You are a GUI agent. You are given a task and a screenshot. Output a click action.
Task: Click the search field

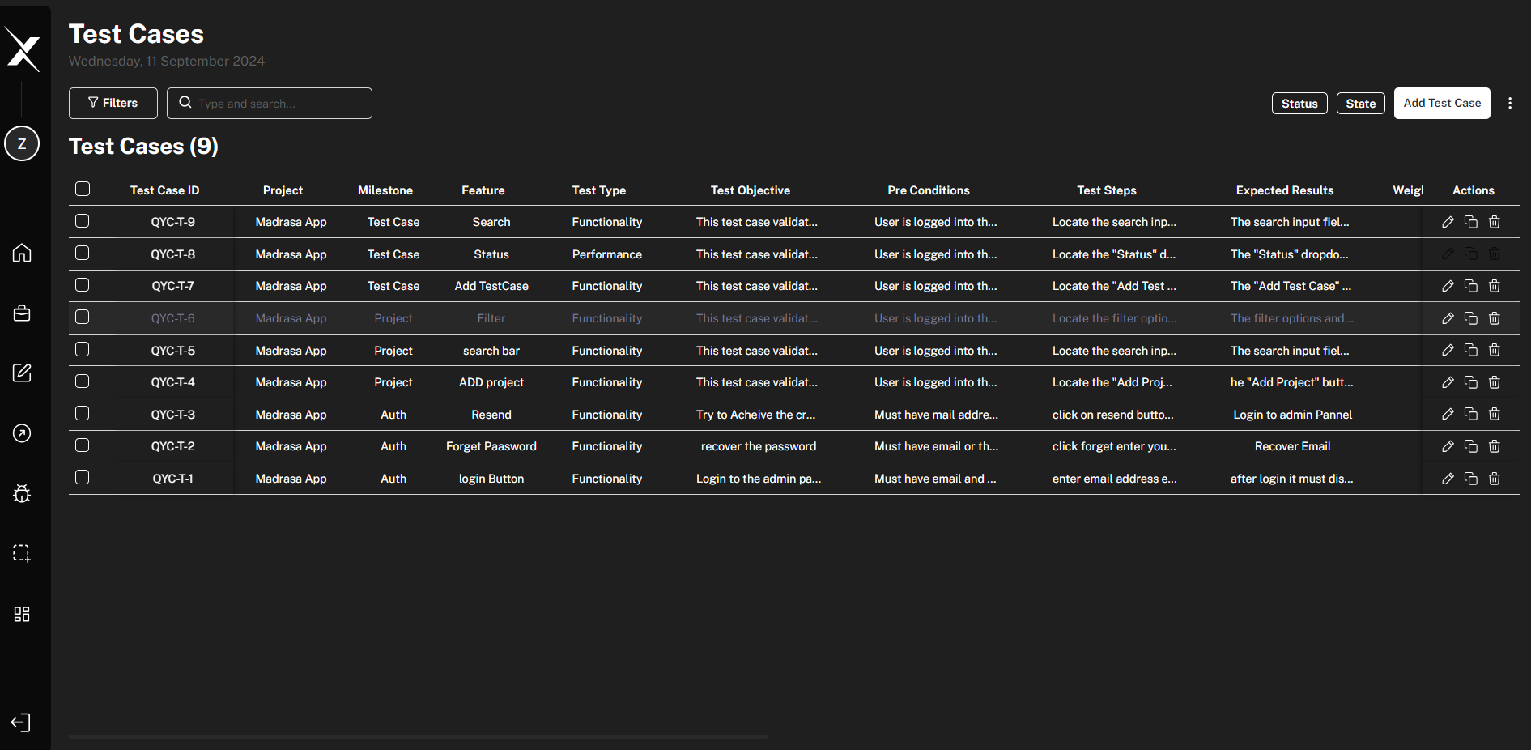(270, 103)
